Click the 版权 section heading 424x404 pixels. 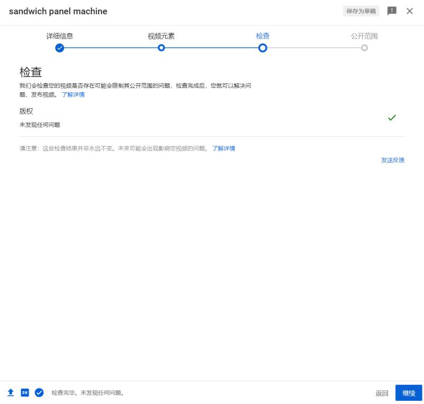click(26, 111)
